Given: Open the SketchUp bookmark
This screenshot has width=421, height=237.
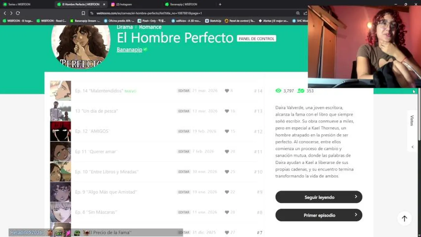Looking at the screenshot, I should click(x=213, y=20).
